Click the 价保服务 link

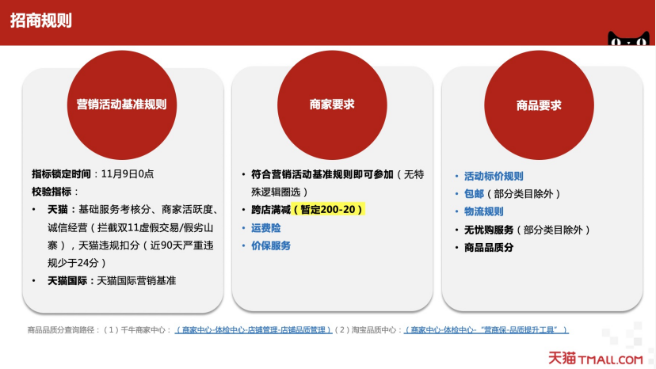(271, 245)
